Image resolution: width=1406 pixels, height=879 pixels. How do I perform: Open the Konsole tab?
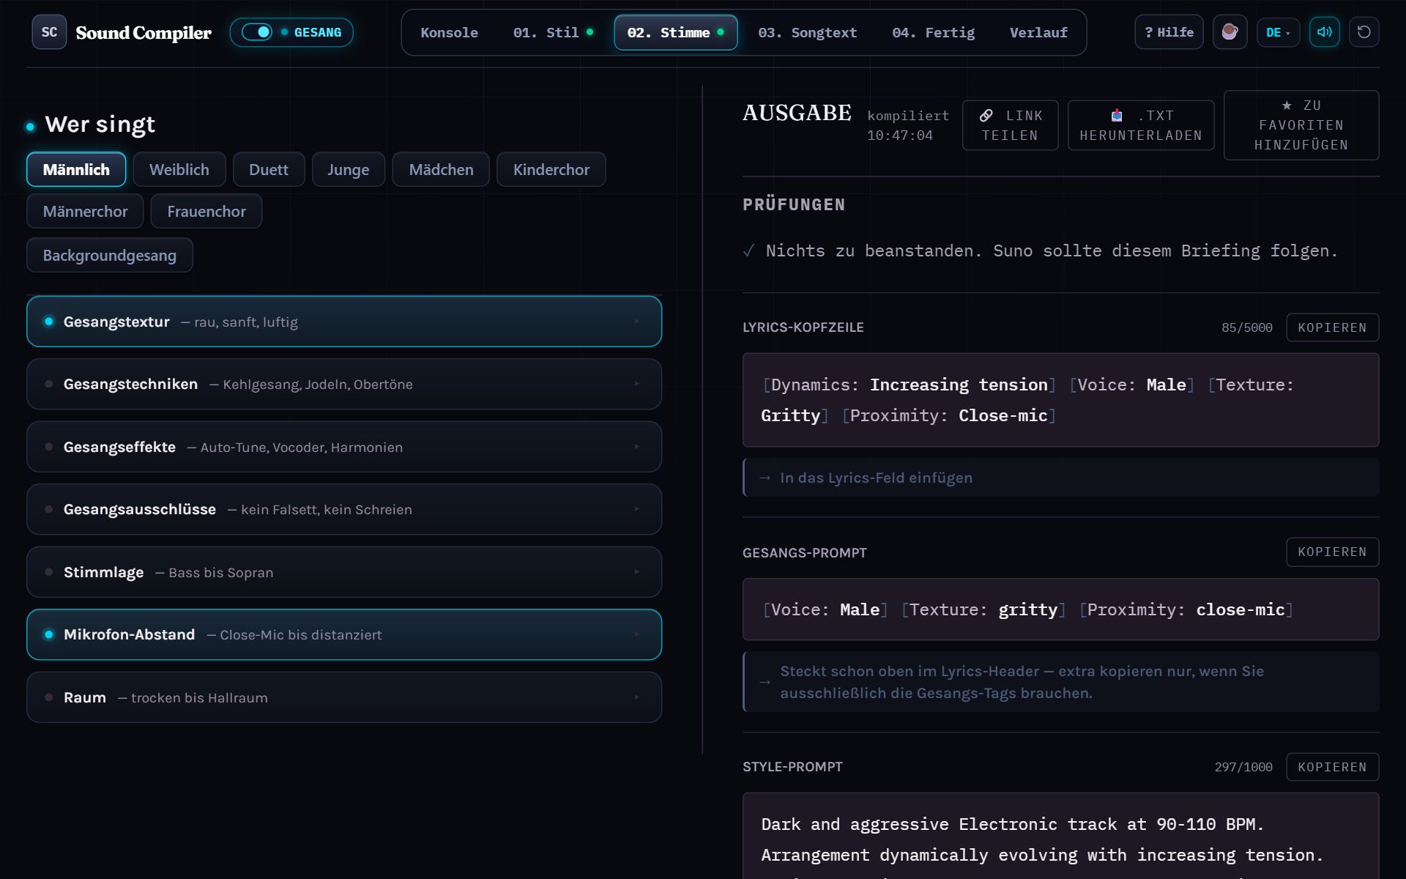pyautogui.click(x=449, y=32)
